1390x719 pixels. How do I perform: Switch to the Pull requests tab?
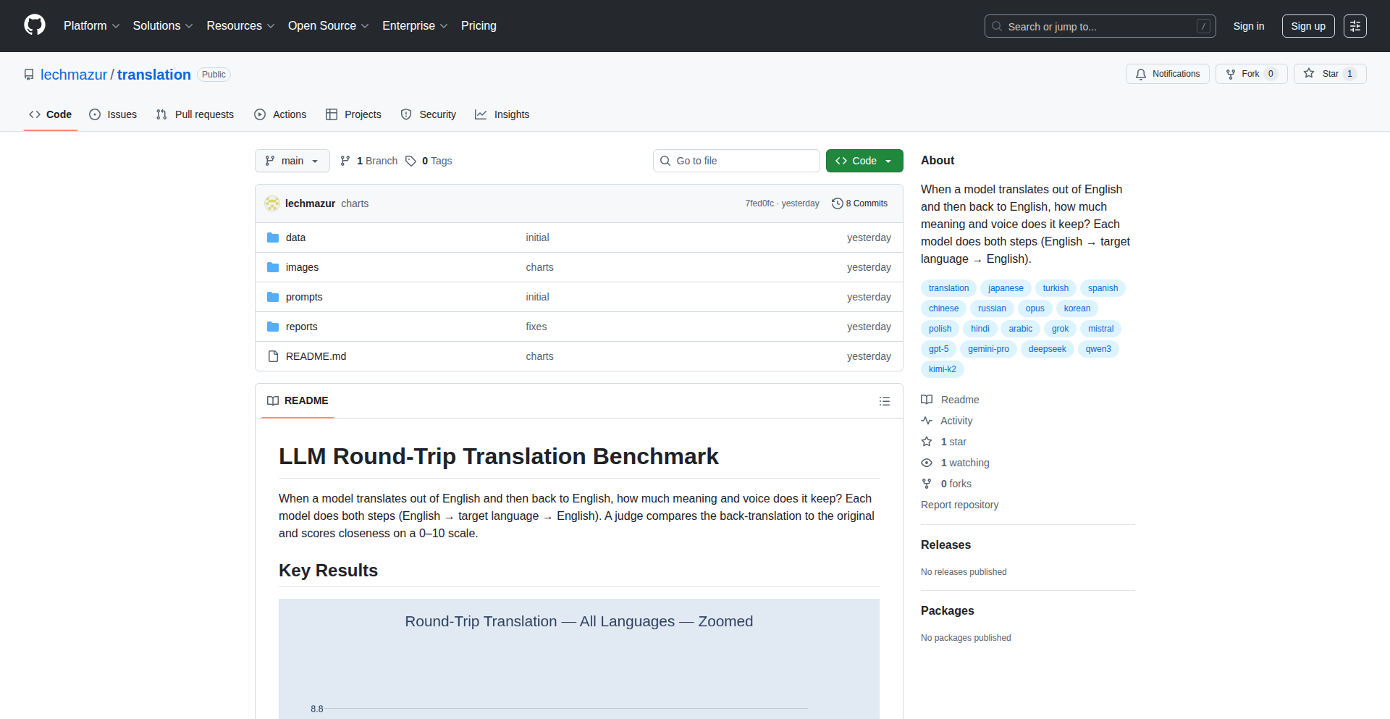click(195, 114)
